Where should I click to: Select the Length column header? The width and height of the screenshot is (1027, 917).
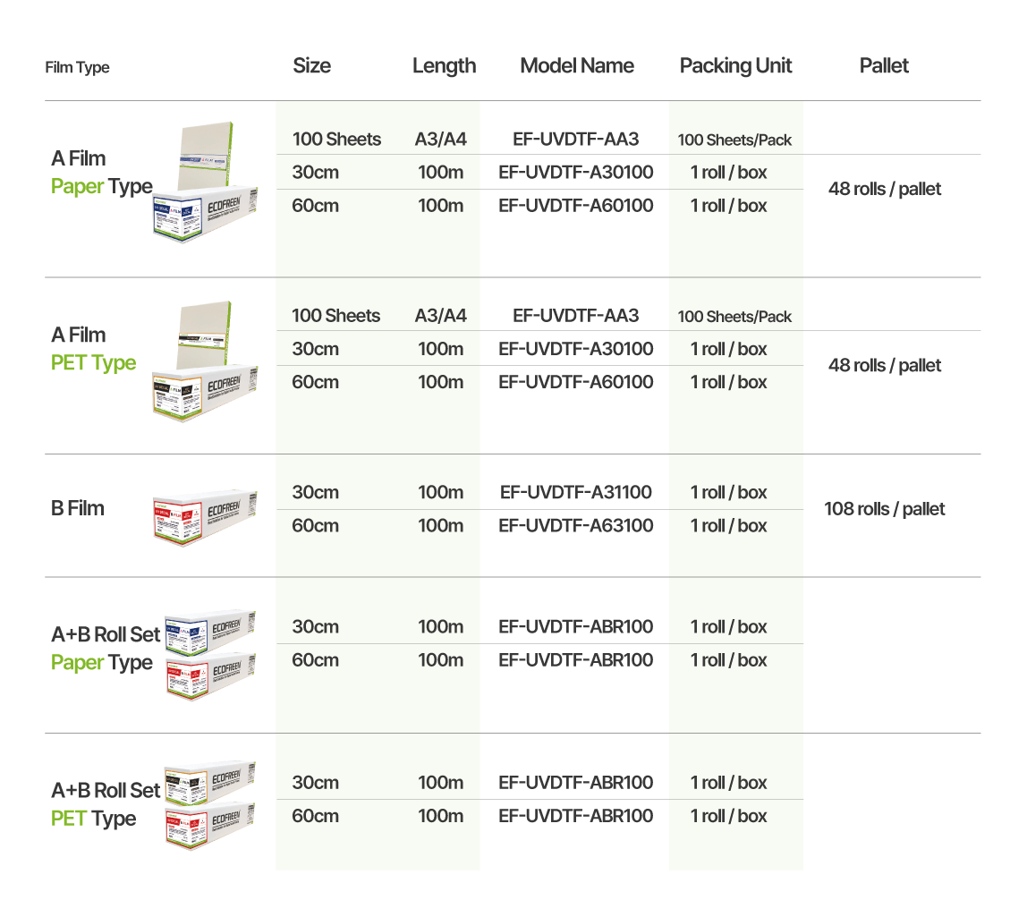coord(444,66)
